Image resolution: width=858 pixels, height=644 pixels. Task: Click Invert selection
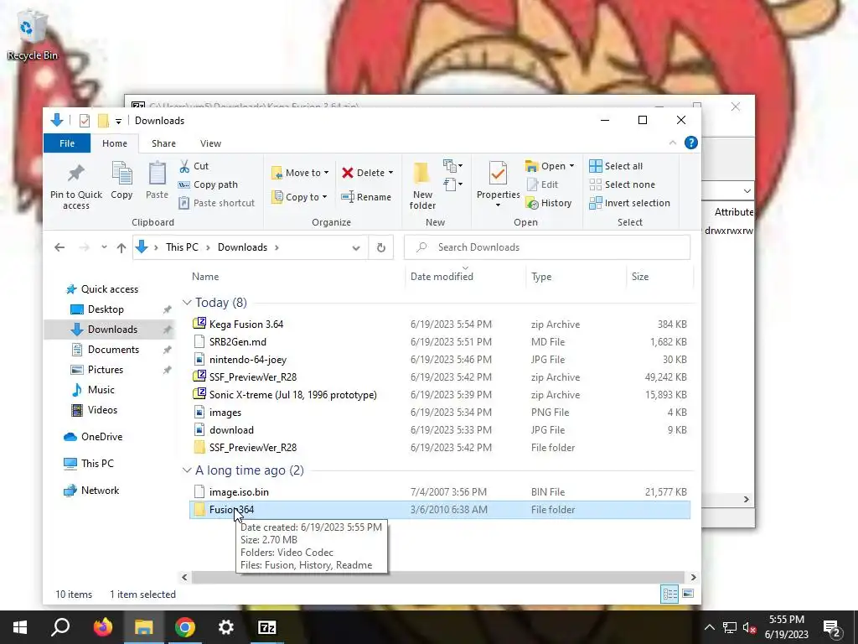coord(630,203)
